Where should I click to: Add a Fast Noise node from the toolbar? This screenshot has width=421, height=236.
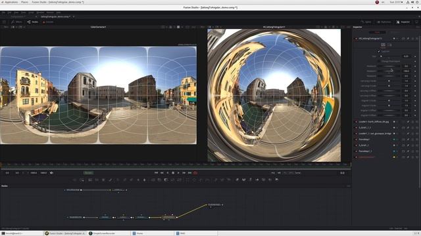[97, 180]
